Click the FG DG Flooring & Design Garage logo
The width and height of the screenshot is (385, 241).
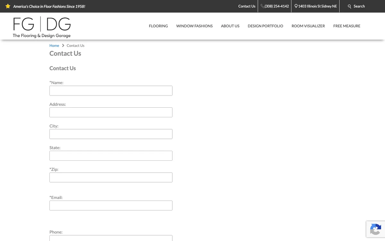pyautogui.click(x=42, y=27)
